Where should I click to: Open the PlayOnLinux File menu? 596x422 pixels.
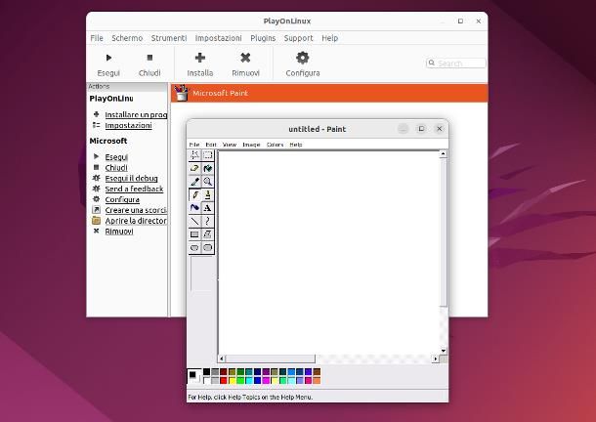[97, 38]
